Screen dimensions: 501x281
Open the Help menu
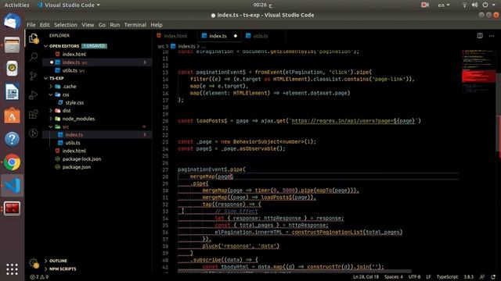click(157, 24)
